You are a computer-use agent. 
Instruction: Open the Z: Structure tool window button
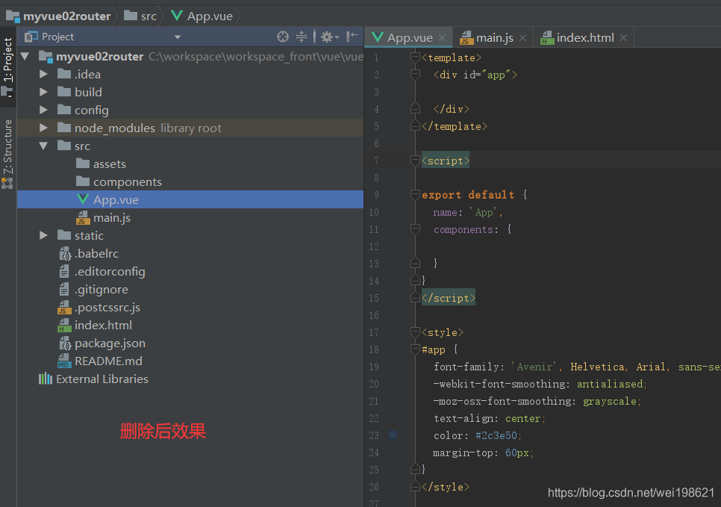tap(7, 154)
